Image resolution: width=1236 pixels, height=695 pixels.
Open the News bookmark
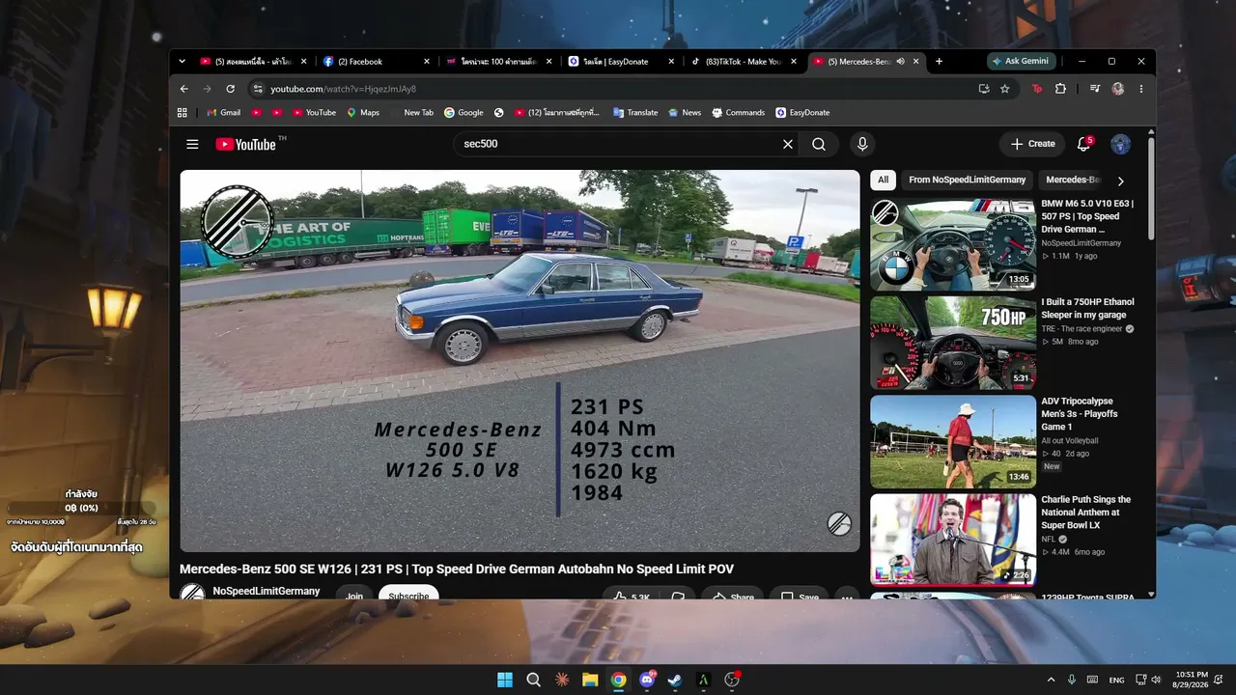[685, 112]
